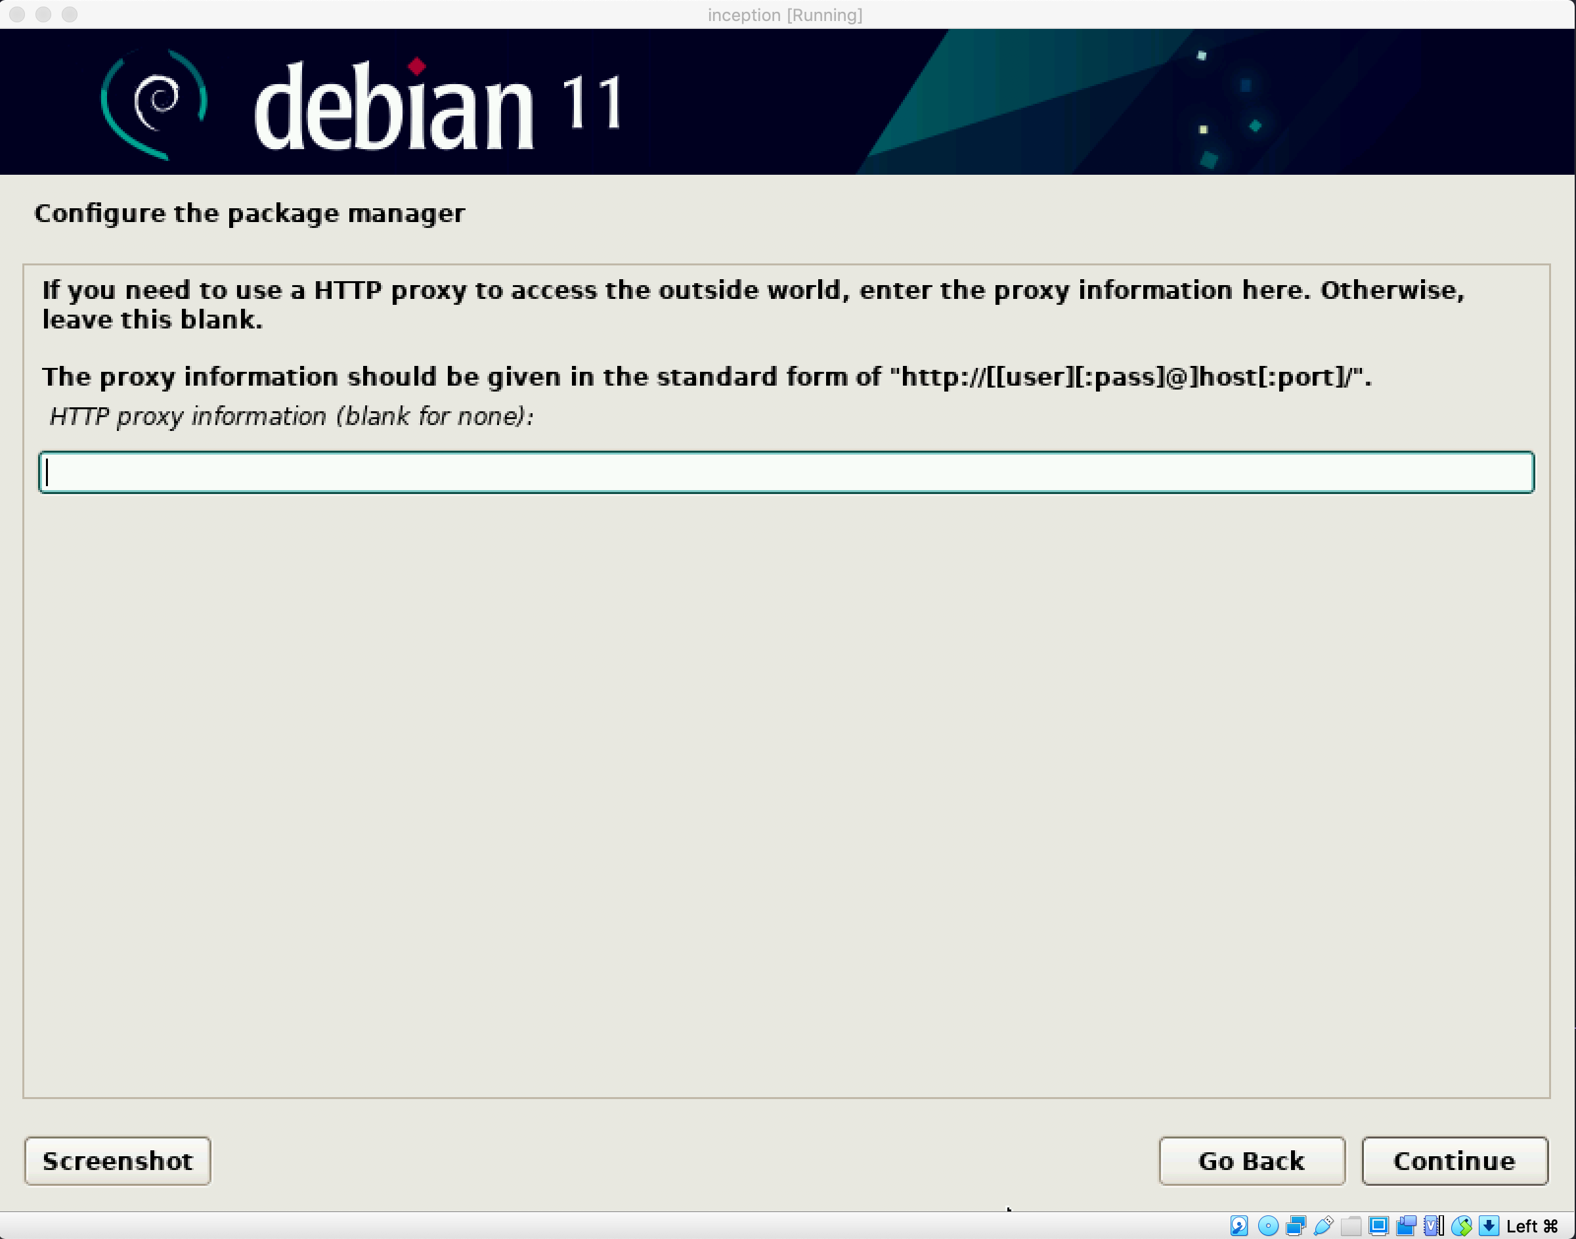This screenshot has height=1239, width=1576.
Task: Click the shared folders status icon
Action: [1351, 1226]
